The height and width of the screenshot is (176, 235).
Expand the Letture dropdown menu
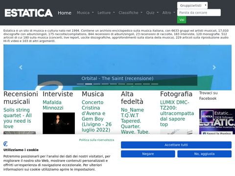click(106, 13)
